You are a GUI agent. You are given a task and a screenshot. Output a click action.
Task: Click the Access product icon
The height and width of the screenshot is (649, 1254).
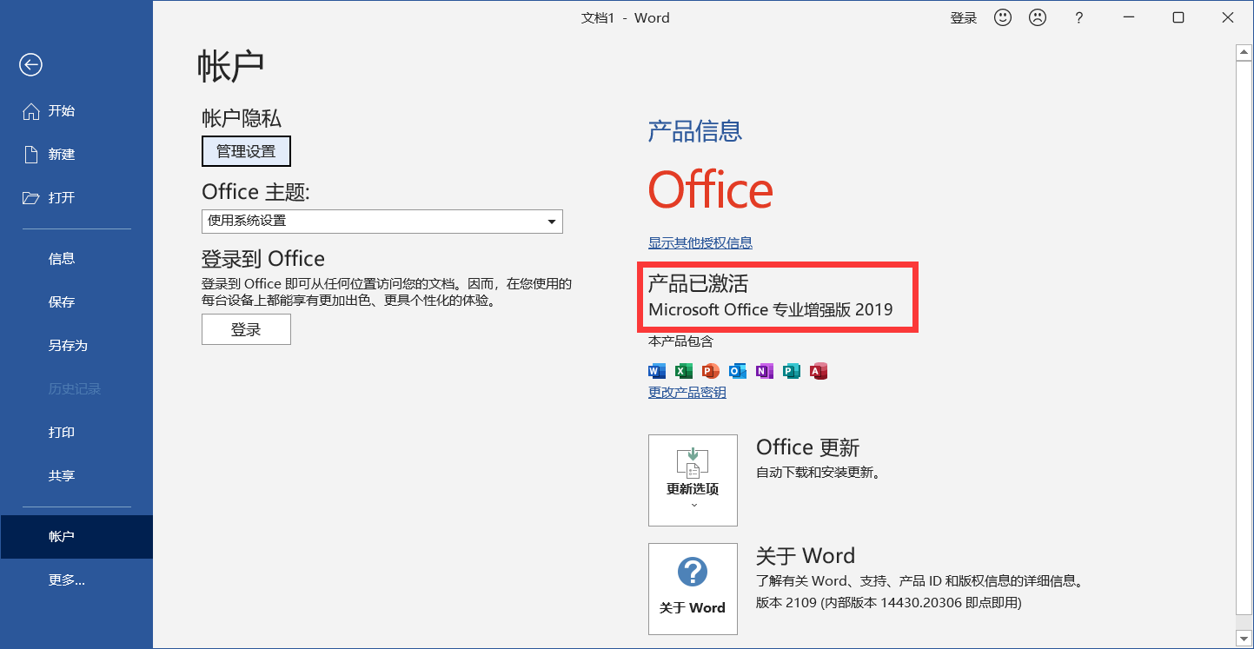pos(818,371)
